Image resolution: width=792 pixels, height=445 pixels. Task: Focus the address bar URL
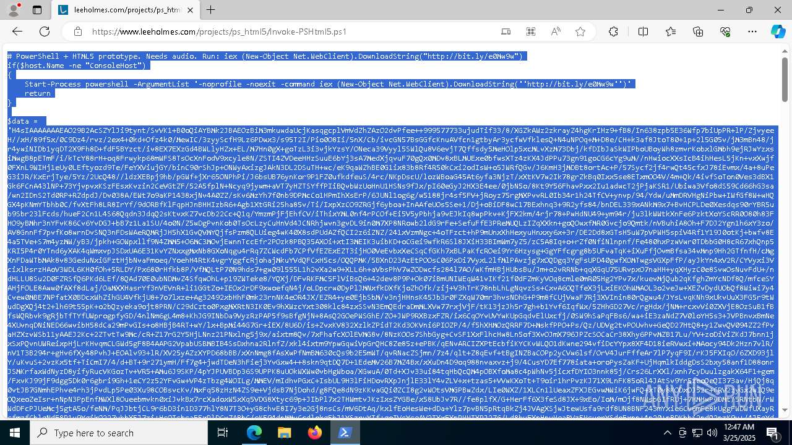219,32
